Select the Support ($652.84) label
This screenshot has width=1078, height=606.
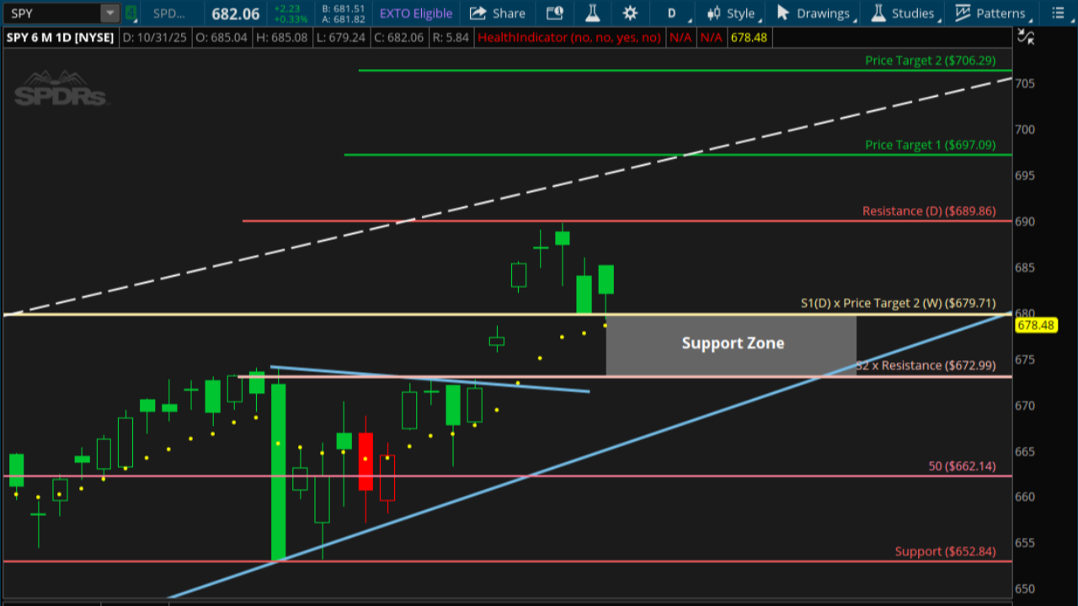945,551
